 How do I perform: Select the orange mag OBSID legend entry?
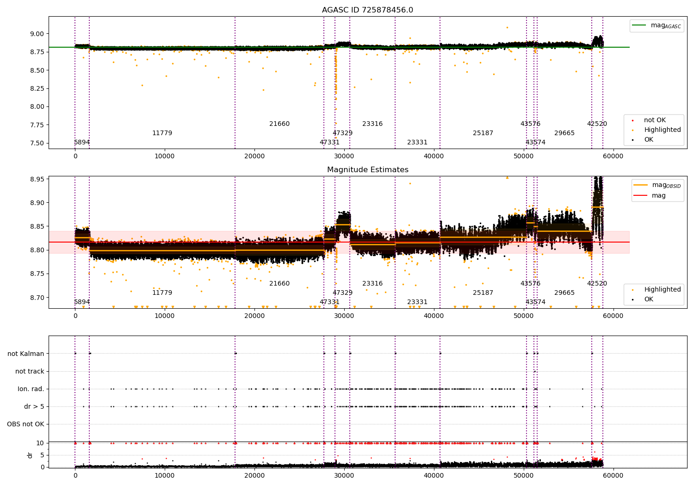[657, 185]
